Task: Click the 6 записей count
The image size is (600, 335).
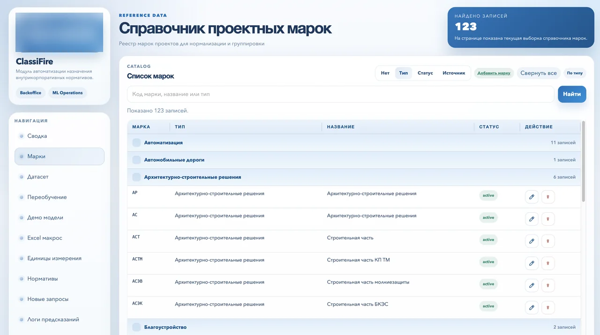Action: (x=564, y=177)
